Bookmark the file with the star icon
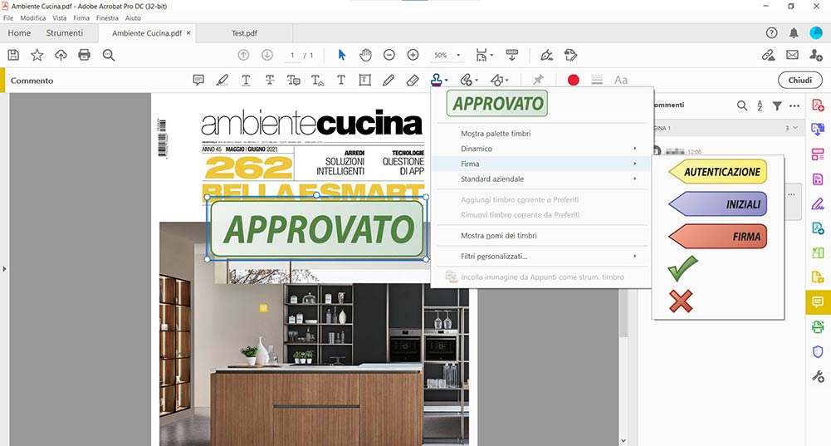The image size is (831, 446). (37, 55)
